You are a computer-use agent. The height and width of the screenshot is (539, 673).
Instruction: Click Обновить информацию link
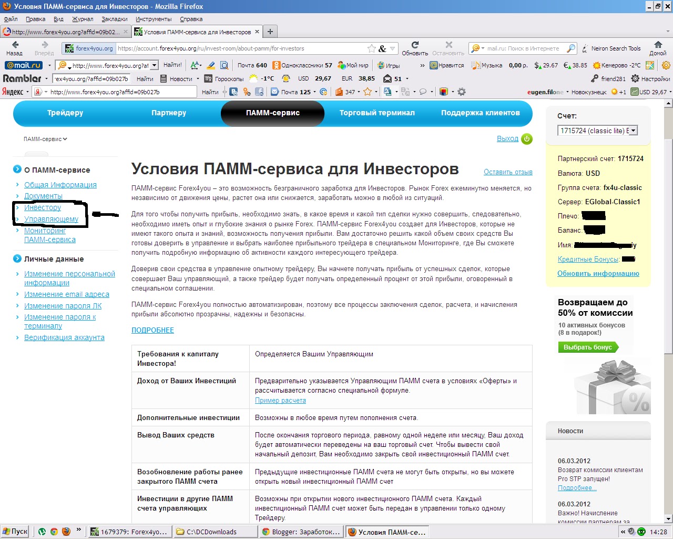(598, 273)
